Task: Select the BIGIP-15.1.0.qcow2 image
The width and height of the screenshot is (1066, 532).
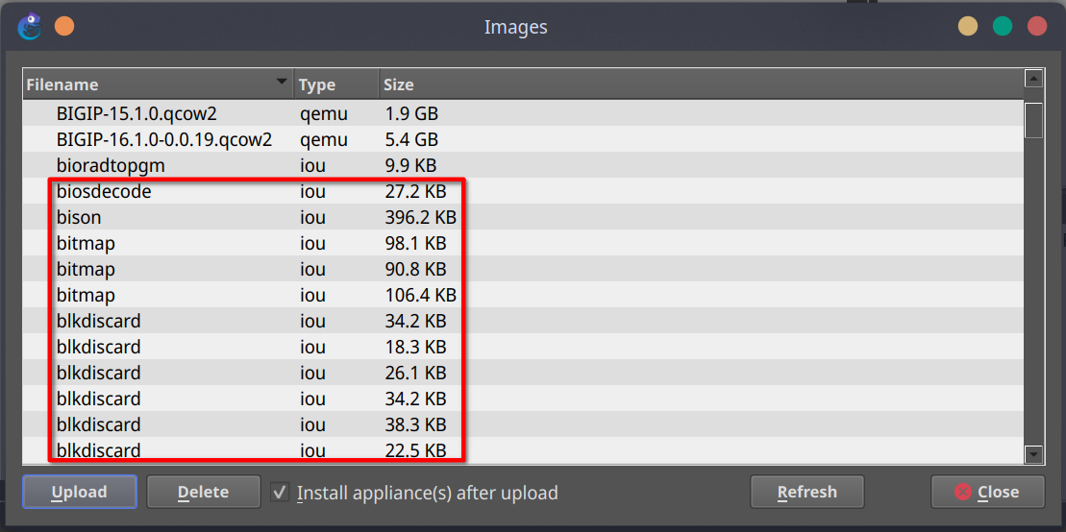Action: tap(523, 113)
